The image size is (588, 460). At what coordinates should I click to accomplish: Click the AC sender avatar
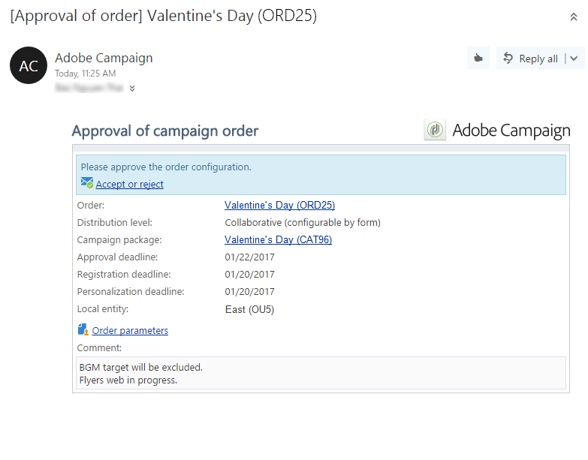click(29, 66)
